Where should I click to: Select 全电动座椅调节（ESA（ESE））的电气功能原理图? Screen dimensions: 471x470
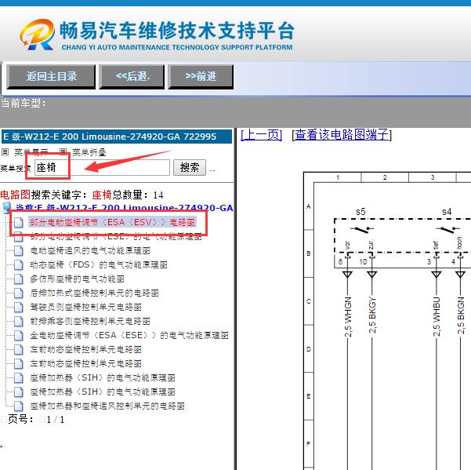click(x=129, y=335)
